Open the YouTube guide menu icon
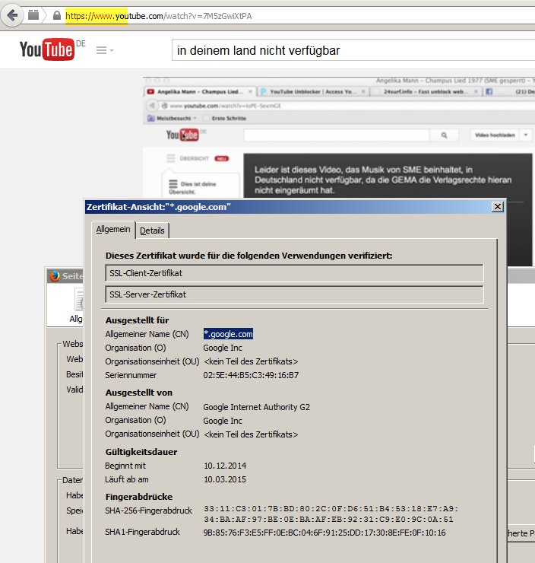Image resolution: width=535 pixels, height=563 pixels. [x=105, y=50]
